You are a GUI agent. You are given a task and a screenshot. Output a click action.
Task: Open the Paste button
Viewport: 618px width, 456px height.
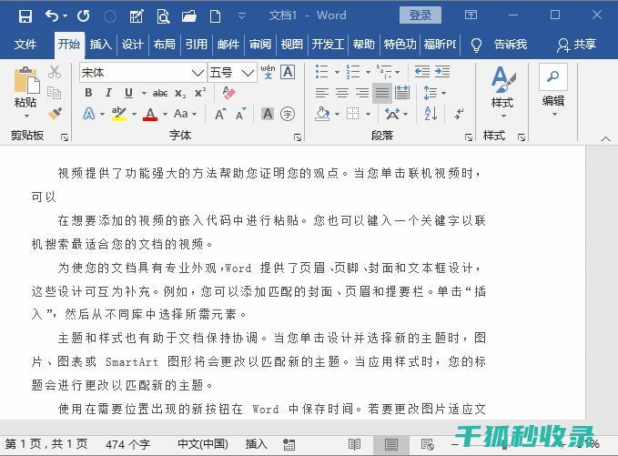(x=25, y=92)
